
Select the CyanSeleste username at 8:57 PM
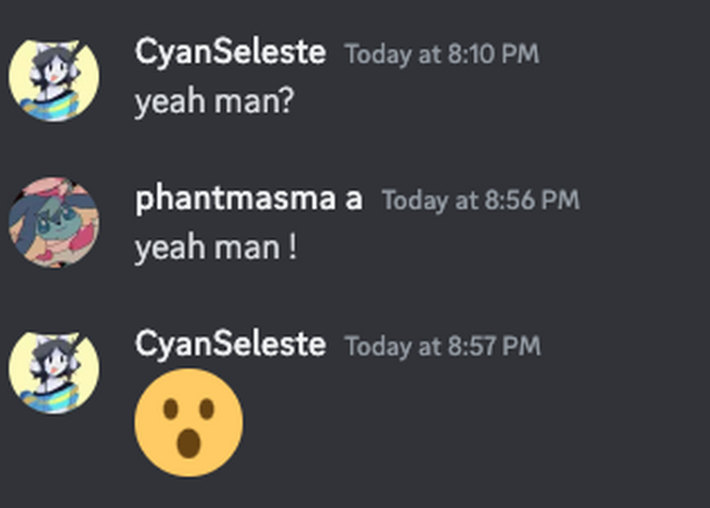click(x=230, y=344)
